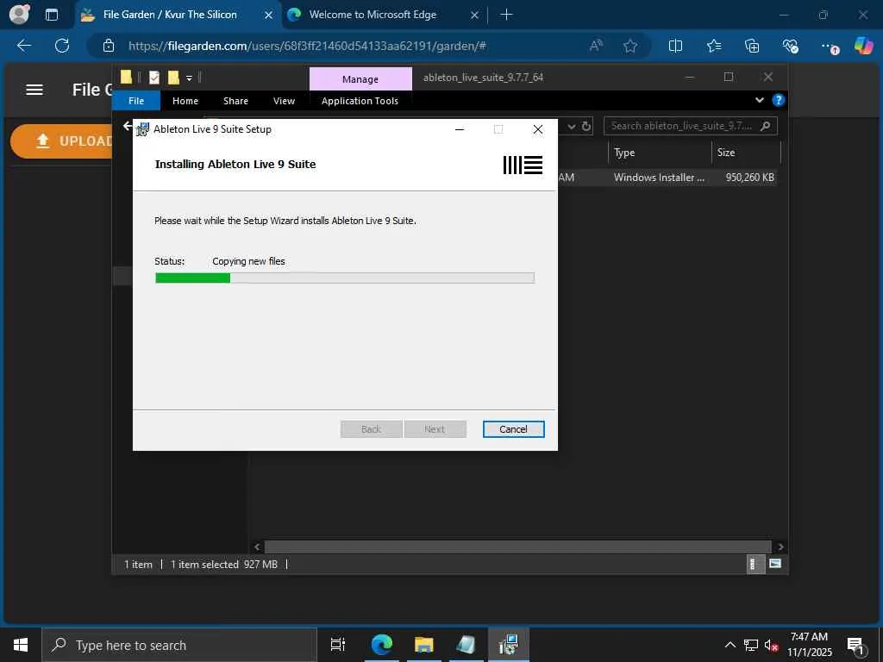Open File Explorer from the taskbar
Viewport: 883px width, 662px height.
tap(423, 645)
